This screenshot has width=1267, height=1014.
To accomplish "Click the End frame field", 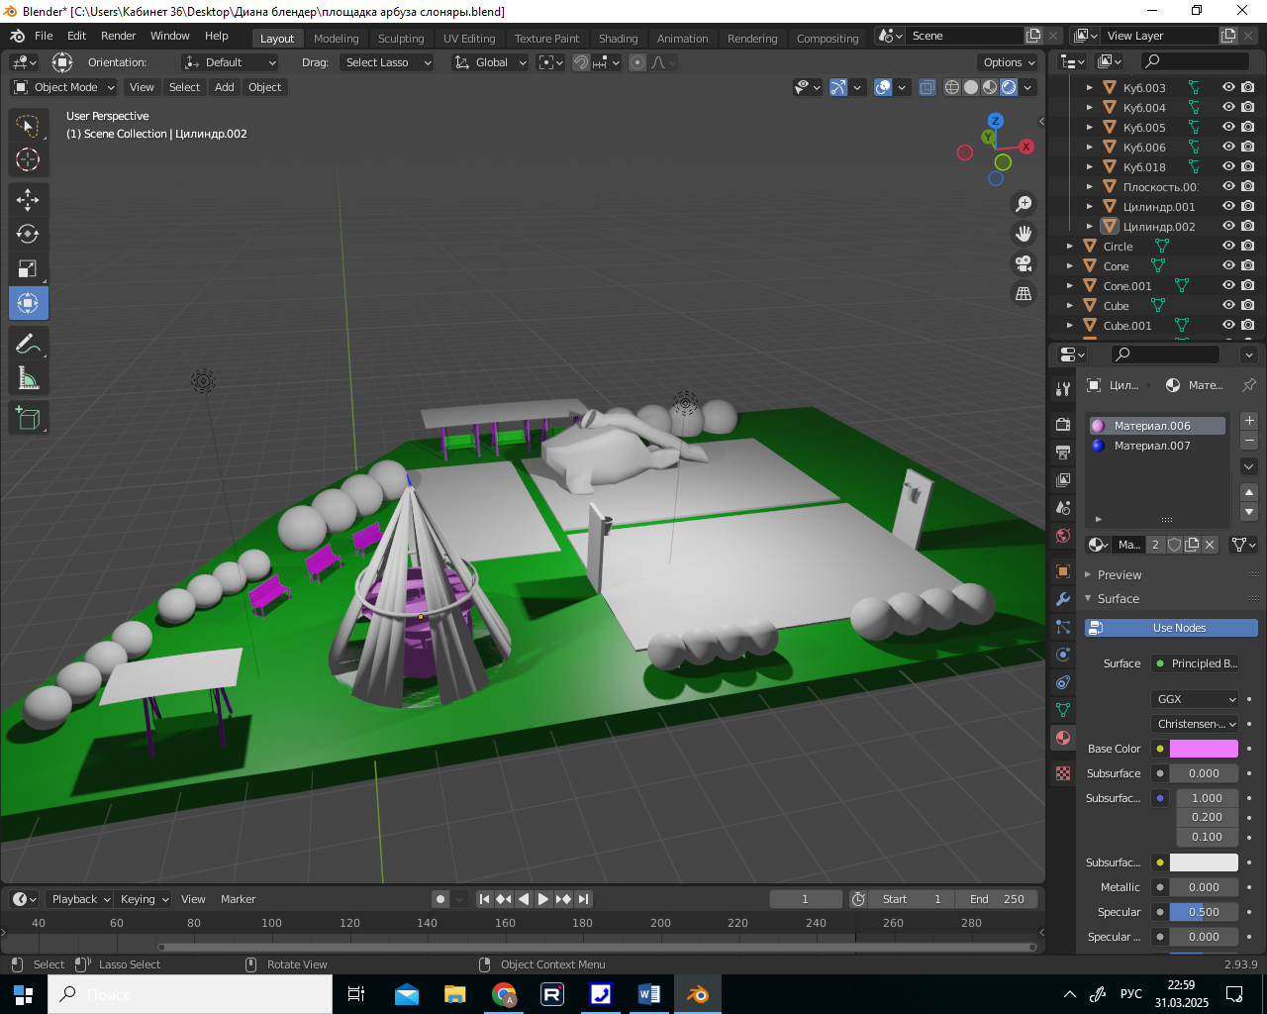I will 997,899.
